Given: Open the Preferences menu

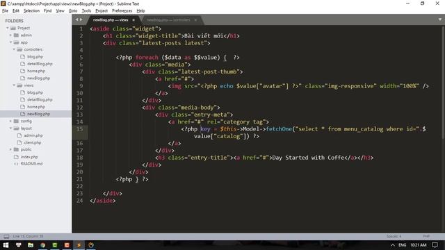Looking at the screenshot, I should pos(122,11).
